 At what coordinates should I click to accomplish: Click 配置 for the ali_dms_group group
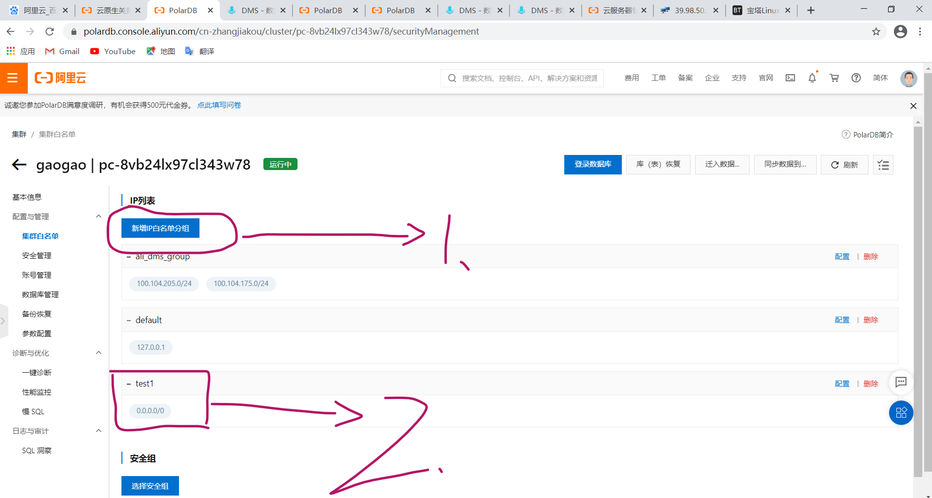pos(842,256)
